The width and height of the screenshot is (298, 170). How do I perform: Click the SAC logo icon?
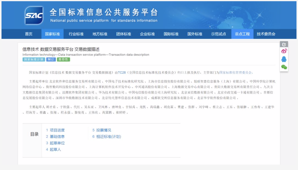[x=34, y=15]
